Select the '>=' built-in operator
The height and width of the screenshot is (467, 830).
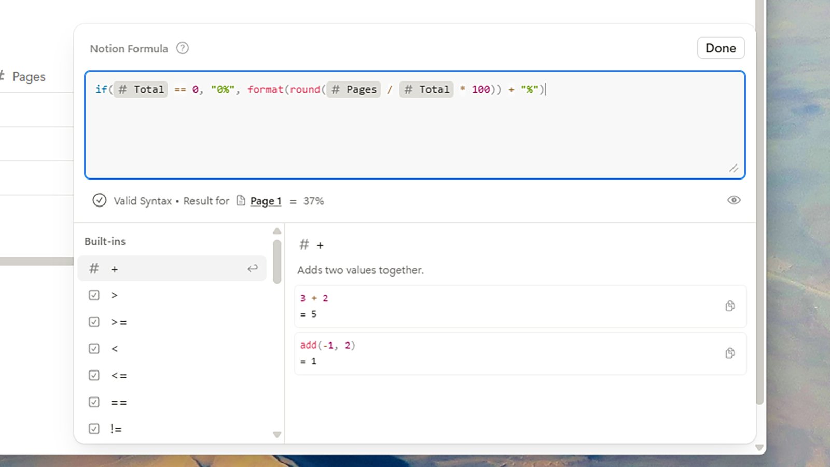pyautogui.click(x=172, y=322)
